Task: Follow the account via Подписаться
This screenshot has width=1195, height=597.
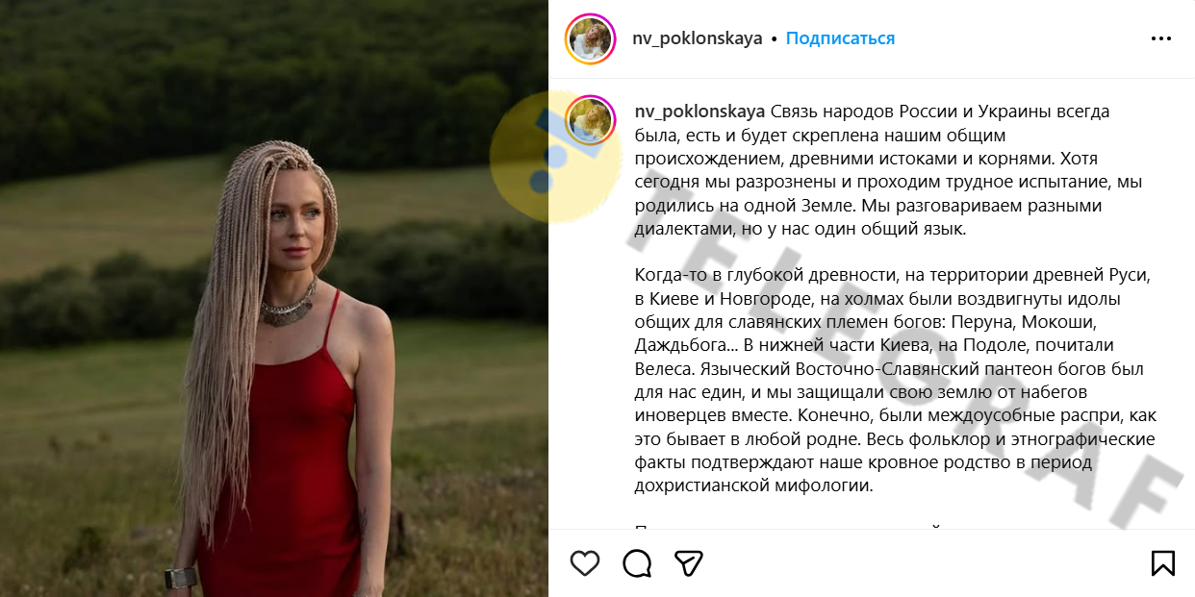Action: [840, 38]
